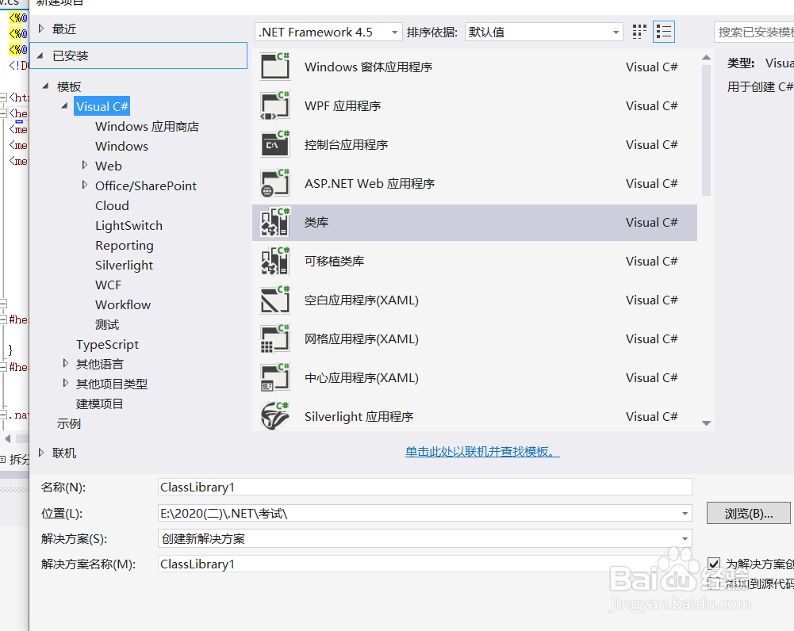Open the 单击此处以联机并查找模板 link
This screenshot has width=794, height=631.
click(482, 451)
